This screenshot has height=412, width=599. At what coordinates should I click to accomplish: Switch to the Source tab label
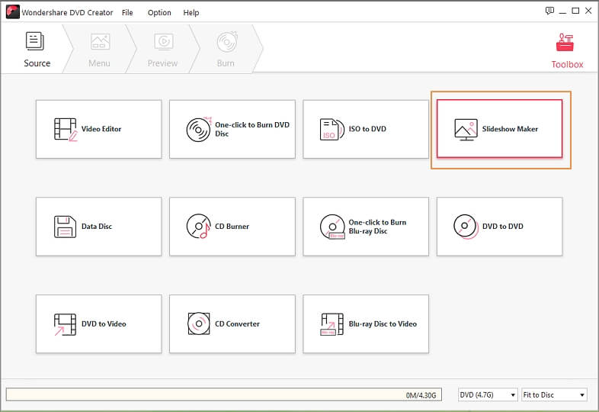(x=37, y=63)
